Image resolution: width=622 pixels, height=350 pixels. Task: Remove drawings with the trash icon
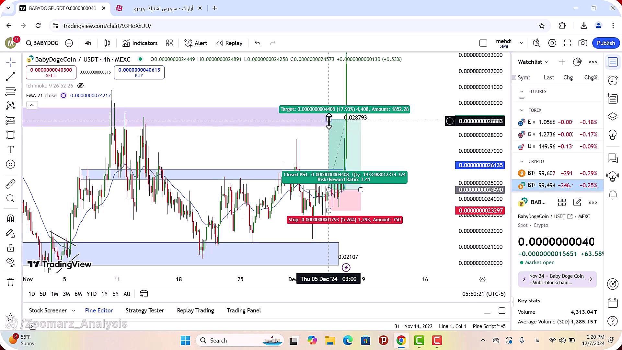tap(10, 282)
